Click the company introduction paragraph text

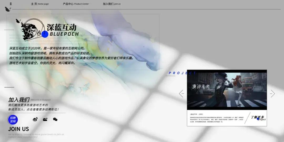(x=71, y=55)
